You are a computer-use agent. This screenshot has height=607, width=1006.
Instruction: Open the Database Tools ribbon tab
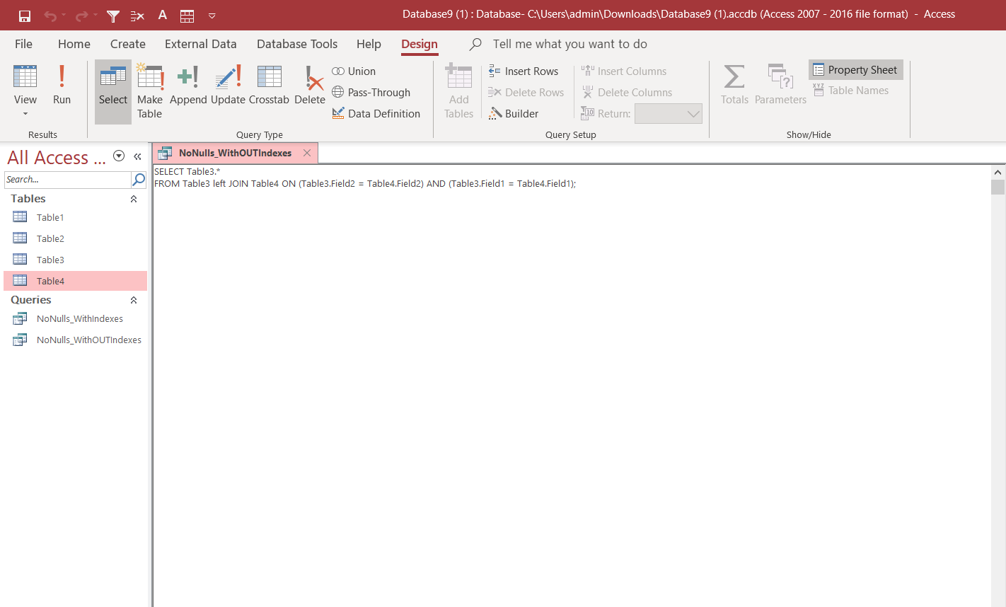tap(297, 44)
